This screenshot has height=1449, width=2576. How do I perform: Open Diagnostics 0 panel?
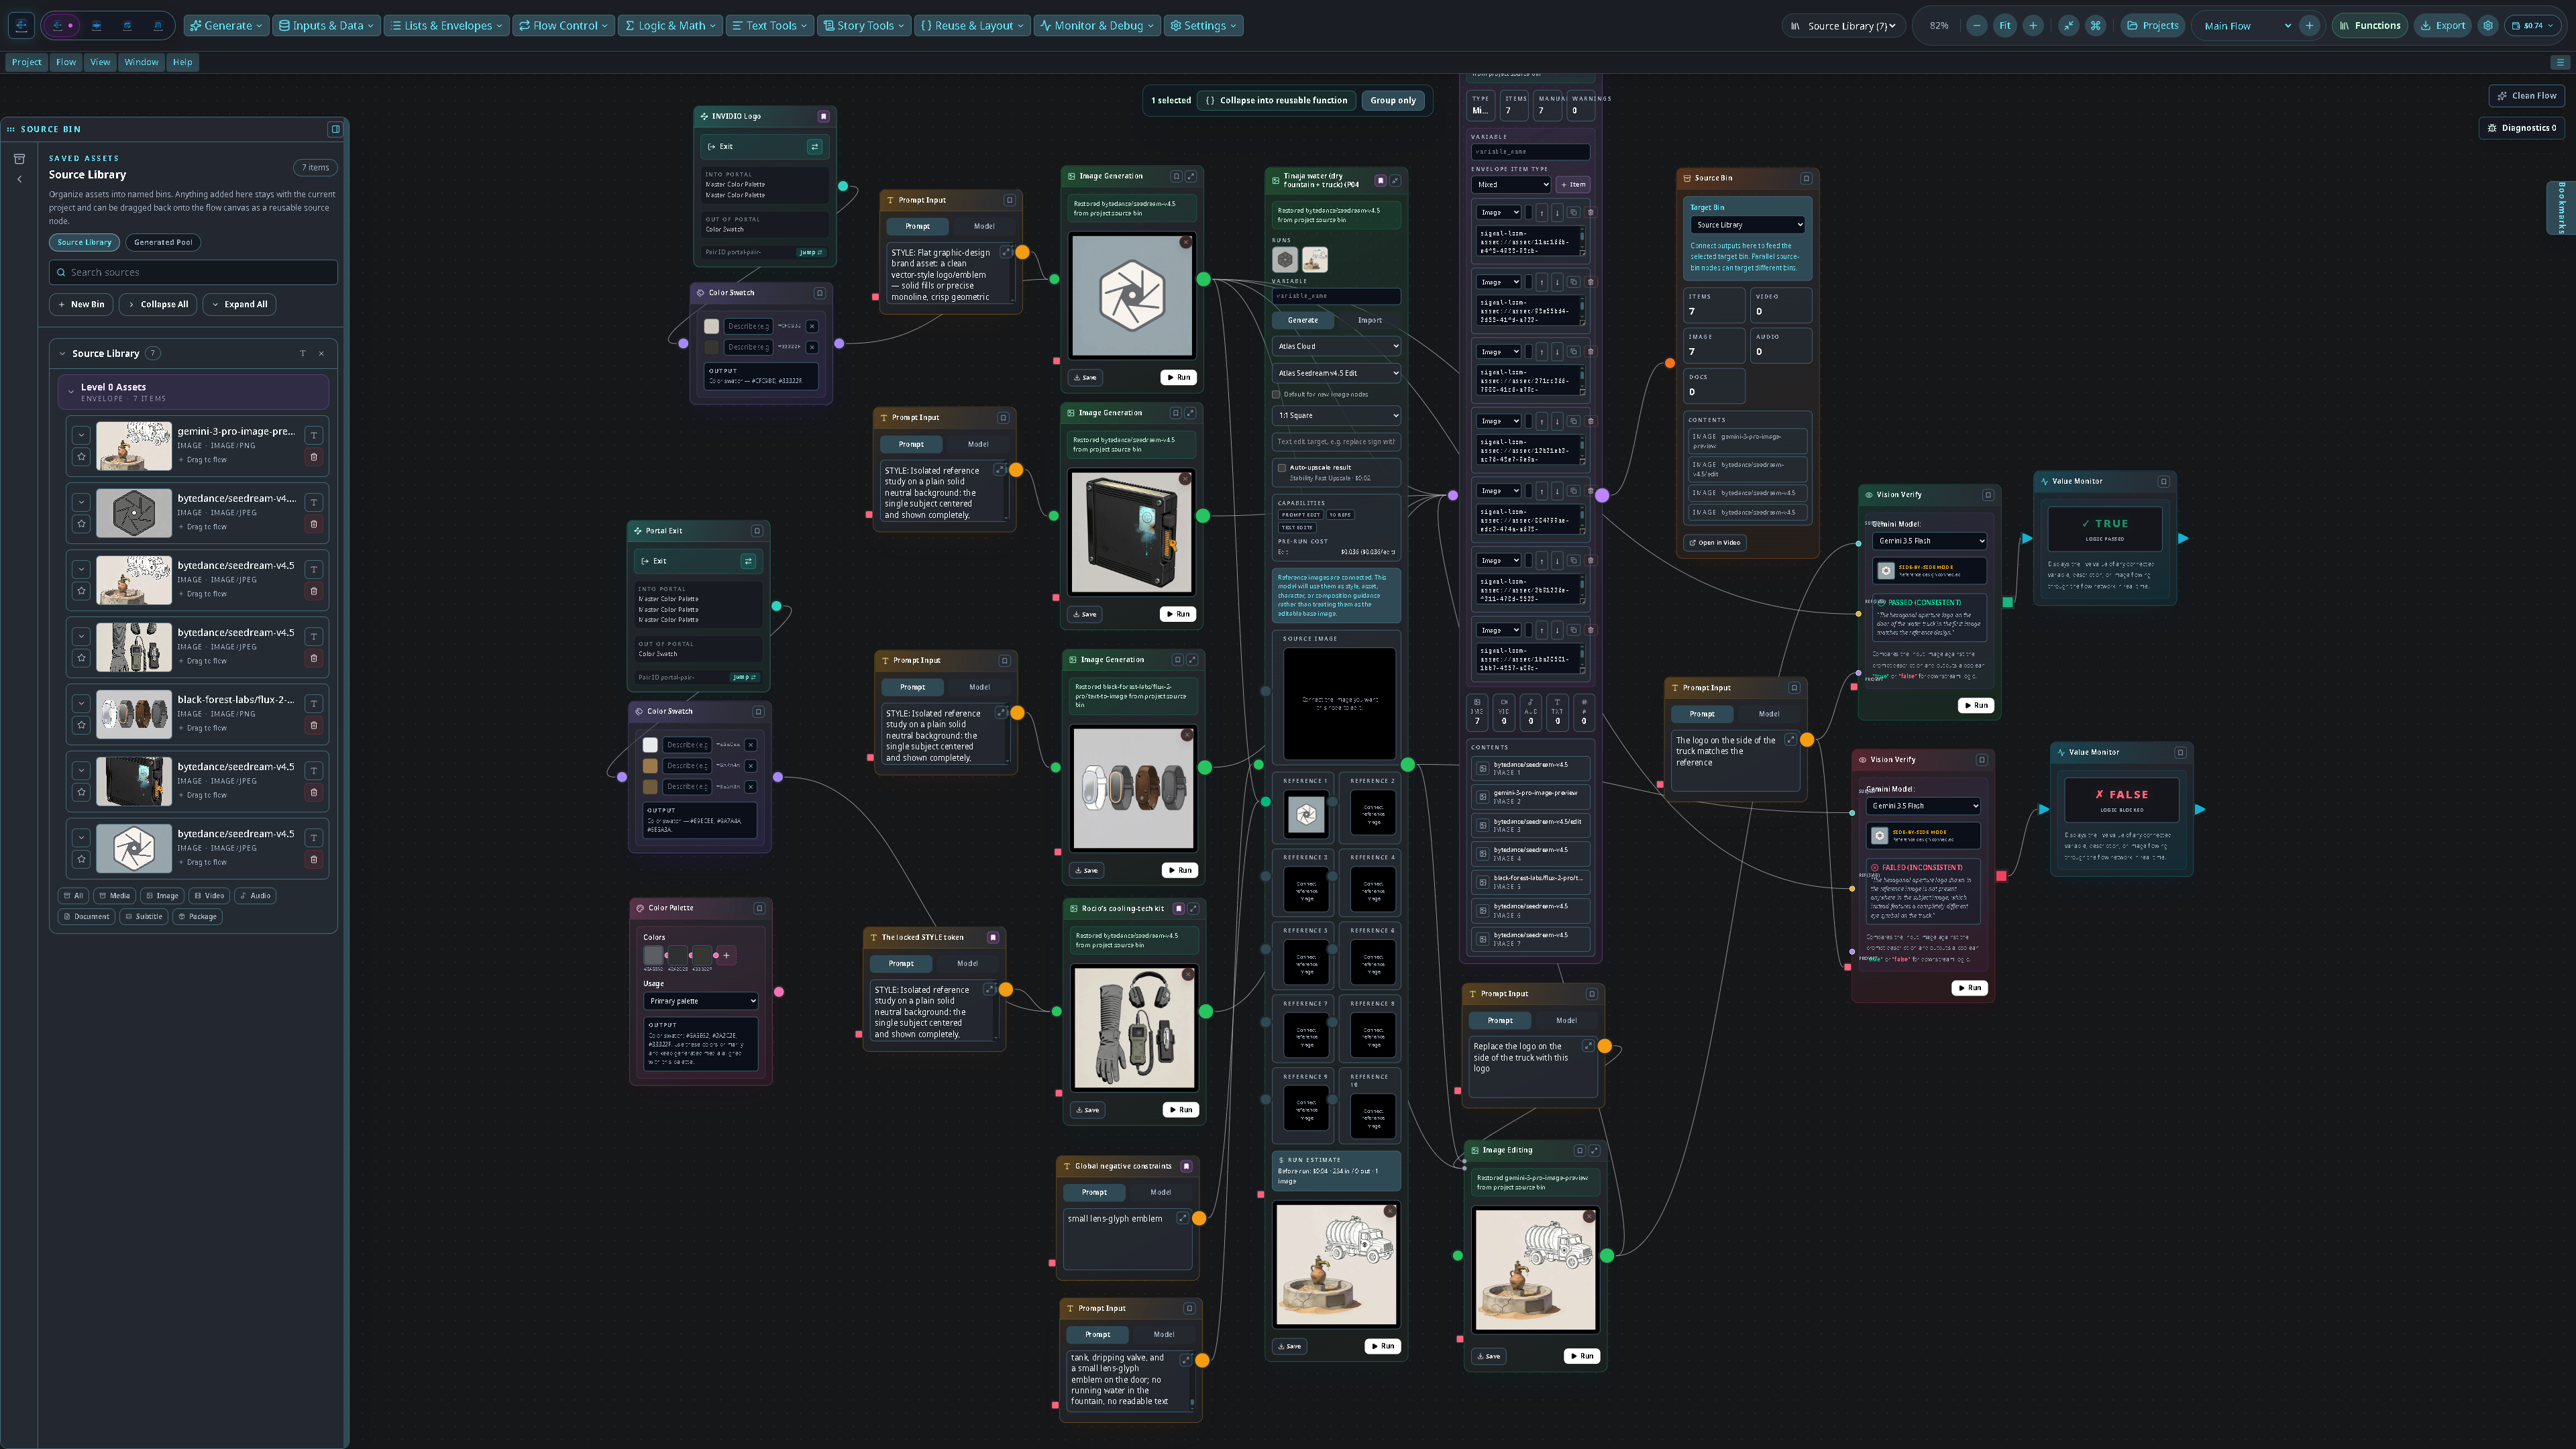pos(2521,128)
